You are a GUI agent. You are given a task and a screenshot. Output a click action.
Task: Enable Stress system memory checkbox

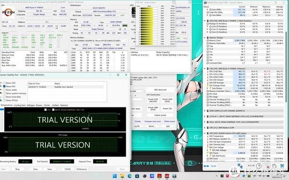click(4, 93)
